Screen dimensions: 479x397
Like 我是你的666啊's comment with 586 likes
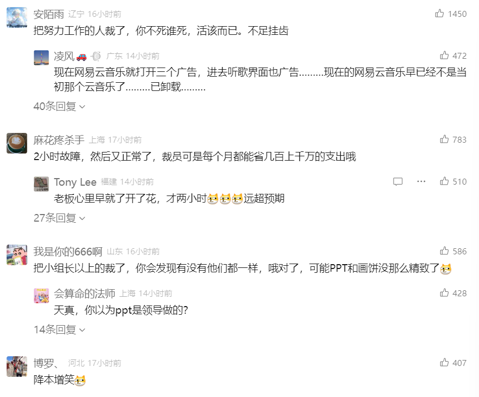tap(444, 251)
